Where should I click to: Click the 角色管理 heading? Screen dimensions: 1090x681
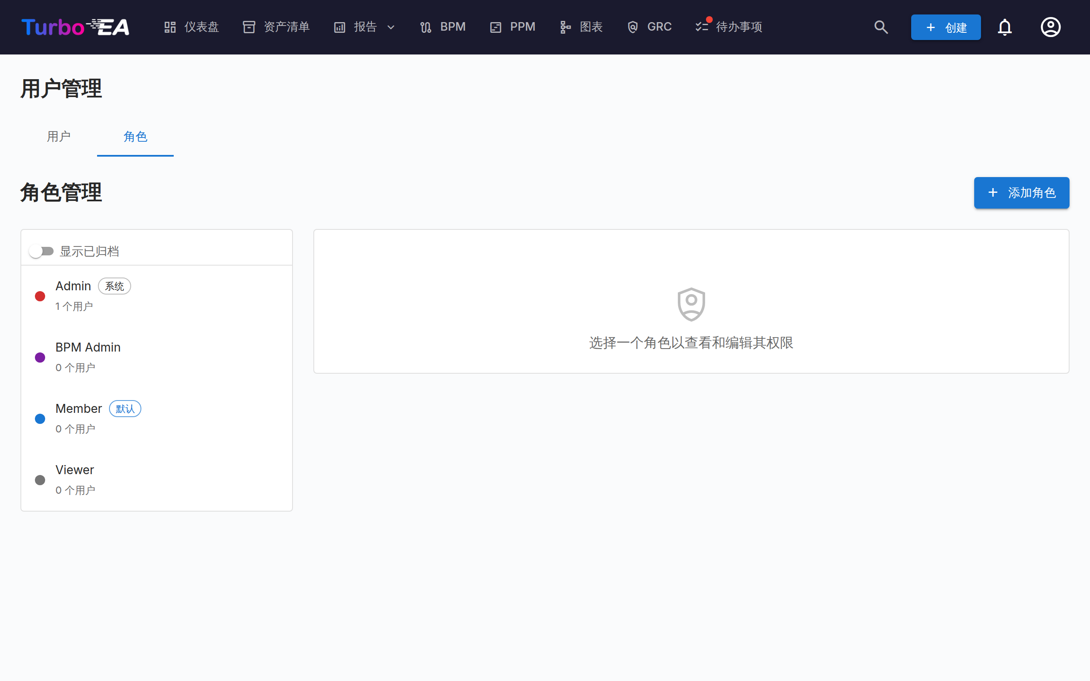pos(61,193)
